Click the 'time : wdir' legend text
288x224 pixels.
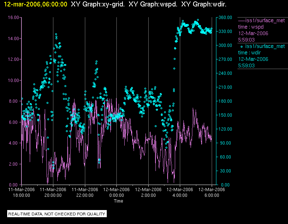250,53
